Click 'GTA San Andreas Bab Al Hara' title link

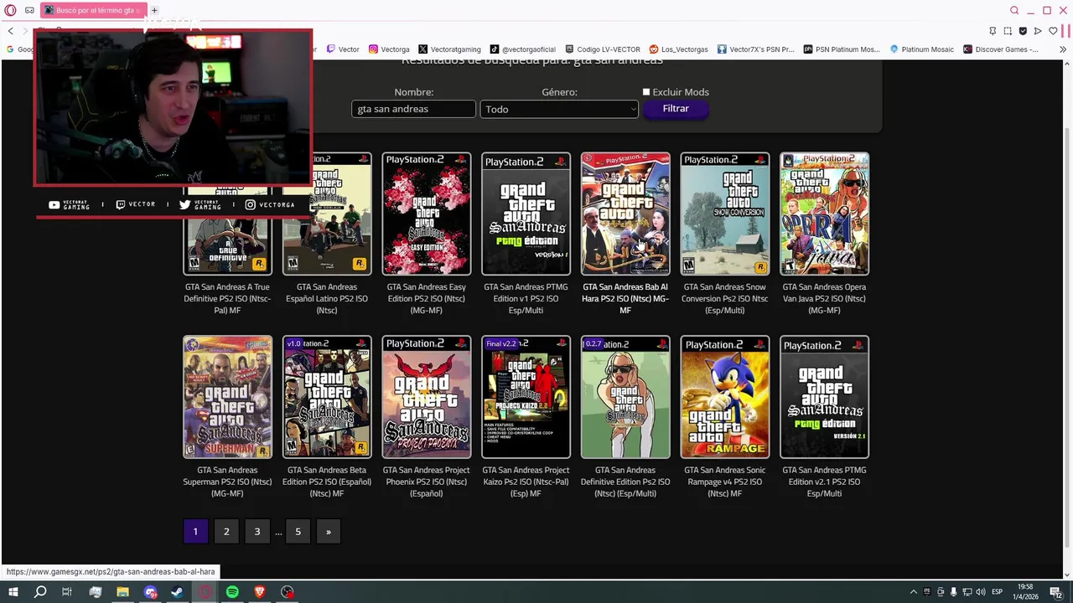click(625, 298)
